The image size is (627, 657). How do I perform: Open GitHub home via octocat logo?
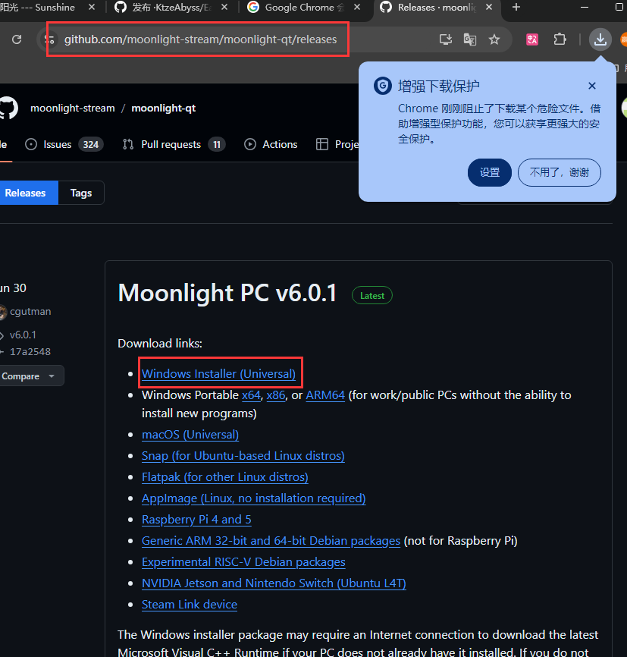[8, 108]
